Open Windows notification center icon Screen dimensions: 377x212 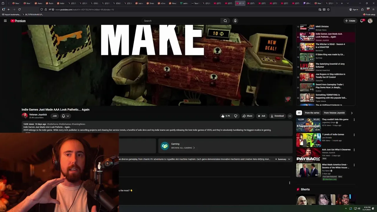point(373,208)
